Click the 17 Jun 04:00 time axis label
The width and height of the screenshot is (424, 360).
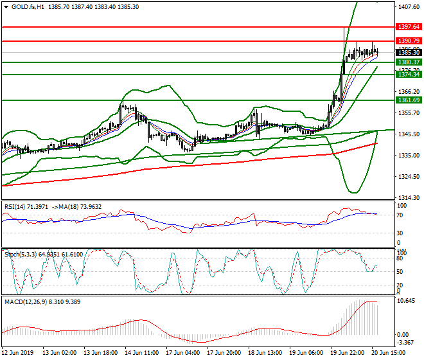click(183, 353)
